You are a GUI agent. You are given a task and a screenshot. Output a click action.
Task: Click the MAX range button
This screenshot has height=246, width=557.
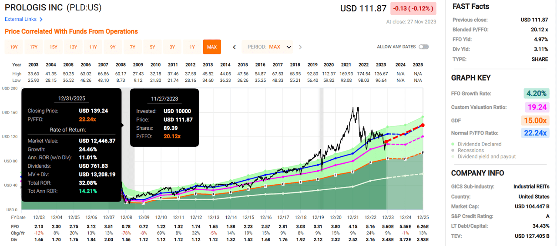point(212,47)
